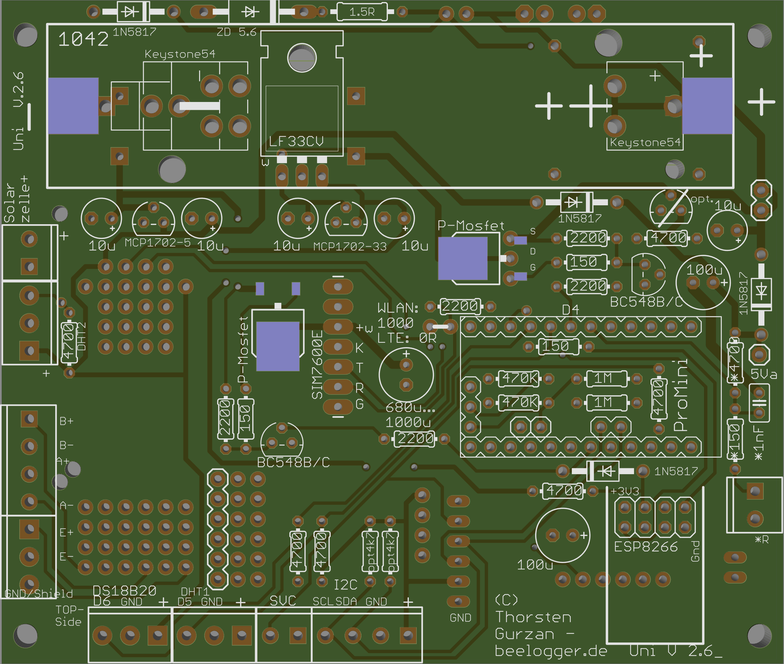Select the 1042 board number text
This screenshot has width=784, height=664.
click(x=83, y=39)
